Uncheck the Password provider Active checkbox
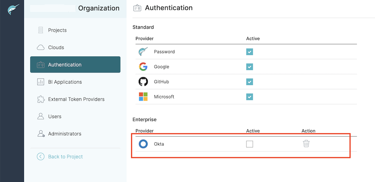The height and width of the screenshot is (182, 375). (x=249, y=52)
